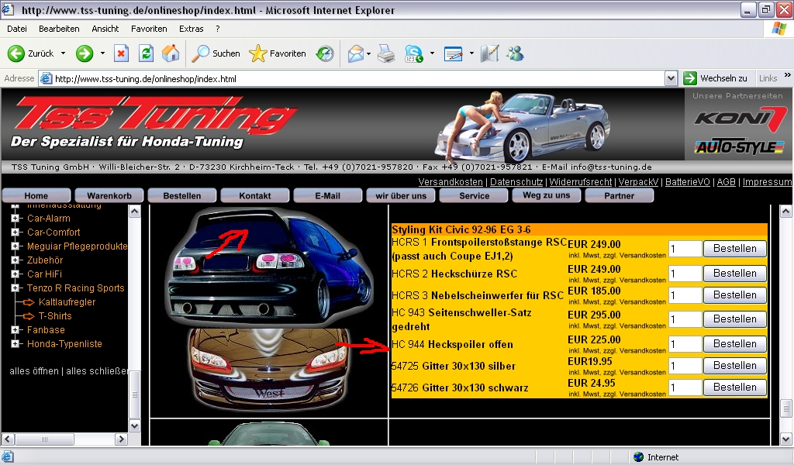
Task: Go to the Warenkorb tab
Action: 109,196
